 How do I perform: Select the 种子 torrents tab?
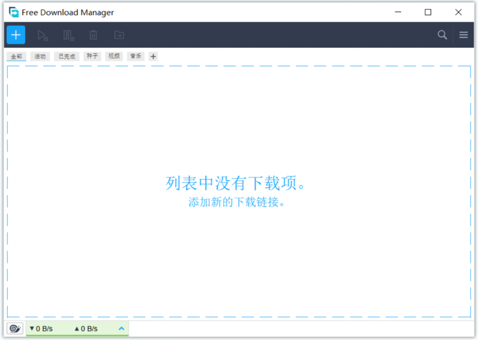92,56
